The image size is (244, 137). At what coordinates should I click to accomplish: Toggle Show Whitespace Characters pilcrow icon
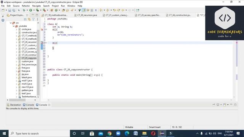coord(96,10)
